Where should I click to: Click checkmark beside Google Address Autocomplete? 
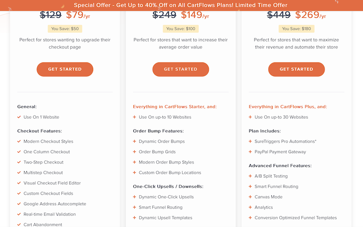19,204
